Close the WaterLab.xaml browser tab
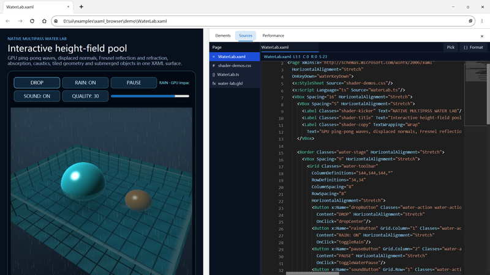The height and width of the screenshot is (275, 490). (x=68, y=7)
